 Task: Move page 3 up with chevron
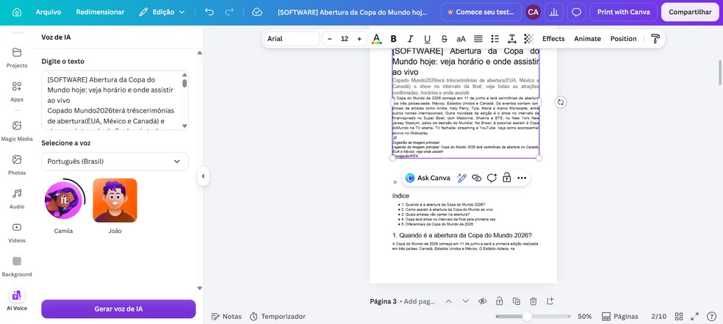[x=448, y=301]
